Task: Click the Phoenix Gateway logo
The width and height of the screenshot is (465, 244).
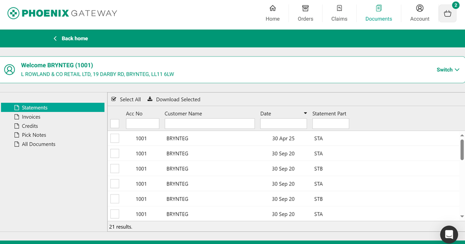Action: click(62, 13)
